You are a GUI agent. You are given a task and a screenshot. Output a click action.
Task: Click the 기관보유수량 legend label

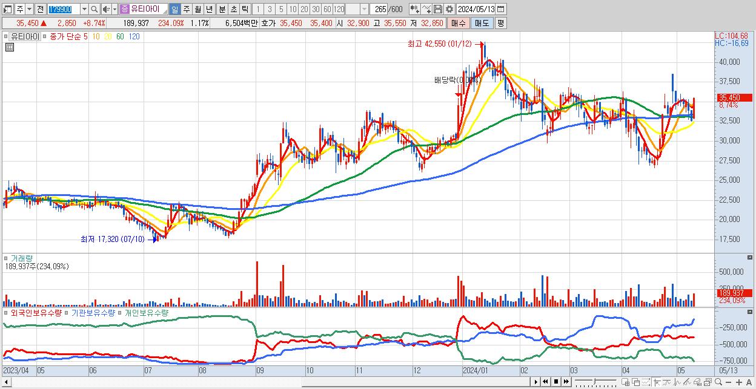93,313
